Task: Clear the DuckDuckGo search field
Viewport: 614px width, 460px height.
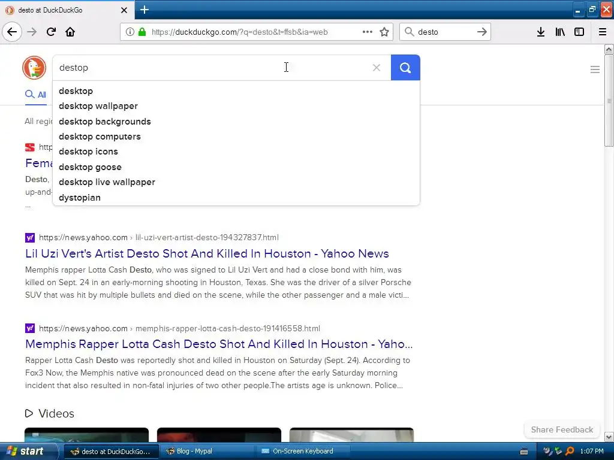Action: coord(377,68)
